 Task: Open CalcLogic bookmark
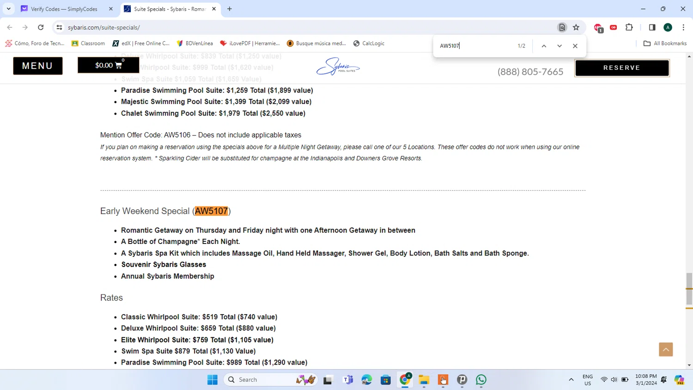pyautogui.click(x=369, y=43)
